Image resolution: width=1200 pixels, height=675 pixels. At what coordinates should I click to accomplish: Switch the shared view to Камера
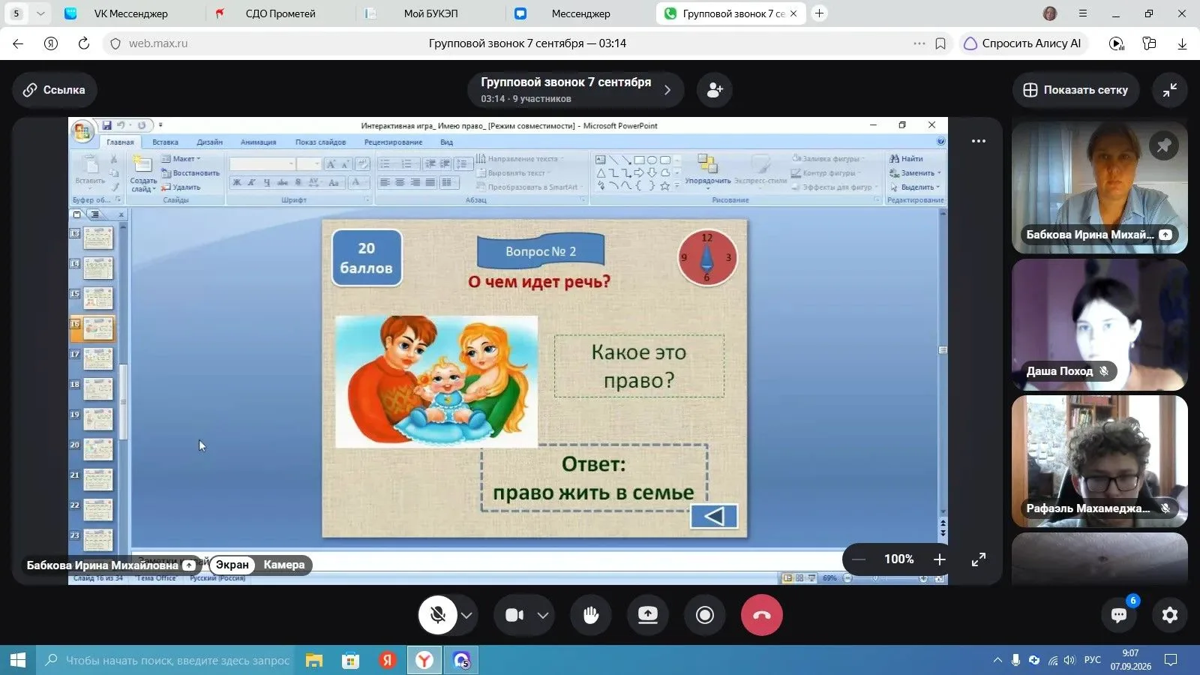(284, 565)
